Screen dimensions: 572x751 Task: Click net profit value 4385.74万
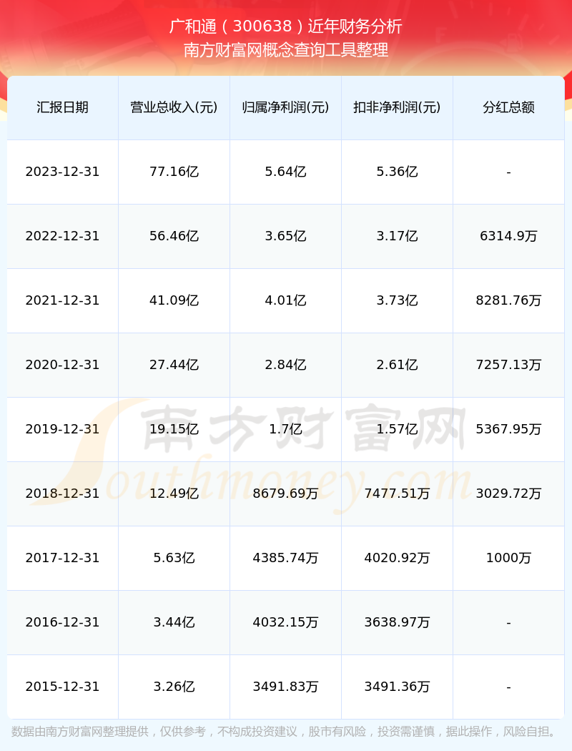coord(286,558)
